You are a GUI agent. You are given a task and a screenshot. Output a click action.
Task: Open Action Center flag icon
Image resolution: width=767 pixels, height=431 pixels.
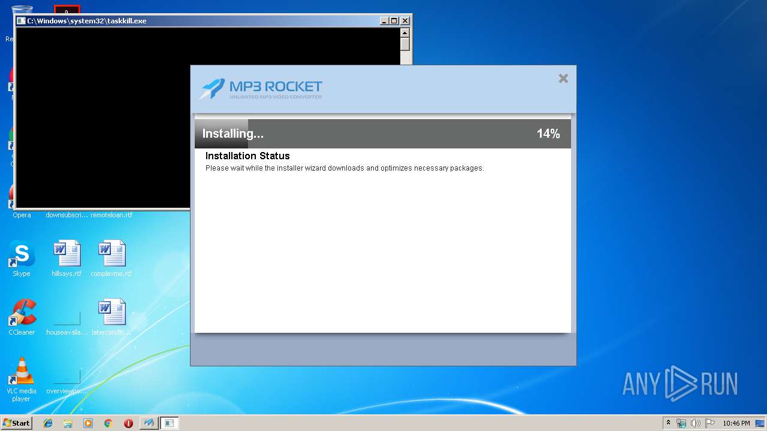709,423
